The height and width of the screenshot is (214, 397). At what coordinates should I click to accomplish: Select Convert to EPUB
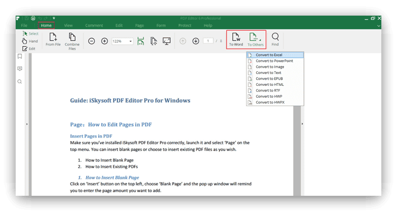click(x=275, y=79)
